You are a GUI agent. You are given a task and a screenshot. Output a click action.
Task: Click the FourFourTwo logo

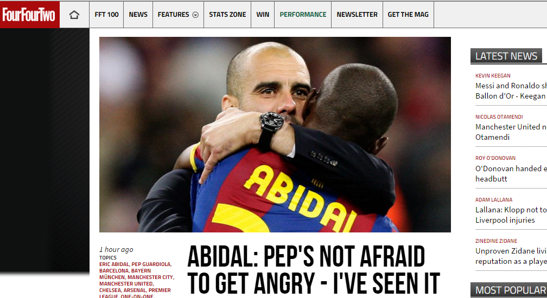pos(30,15)
